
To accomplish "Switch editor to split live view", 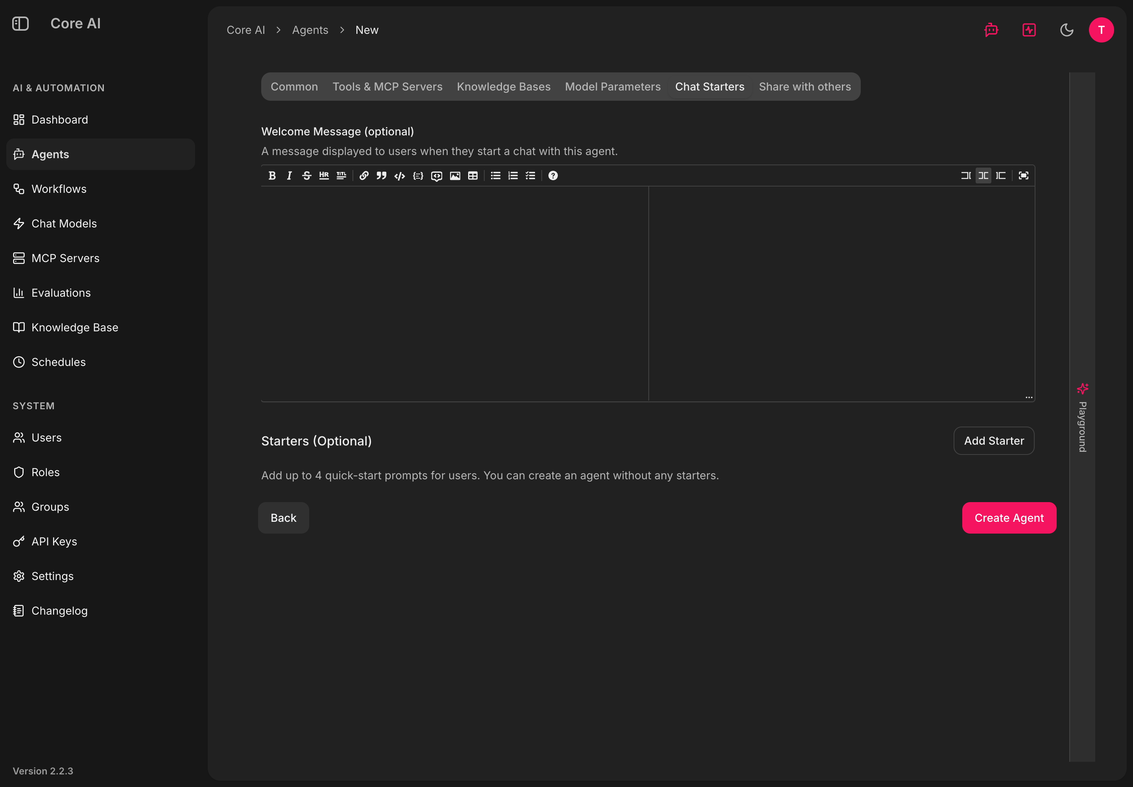I will (x=983, y=176).
